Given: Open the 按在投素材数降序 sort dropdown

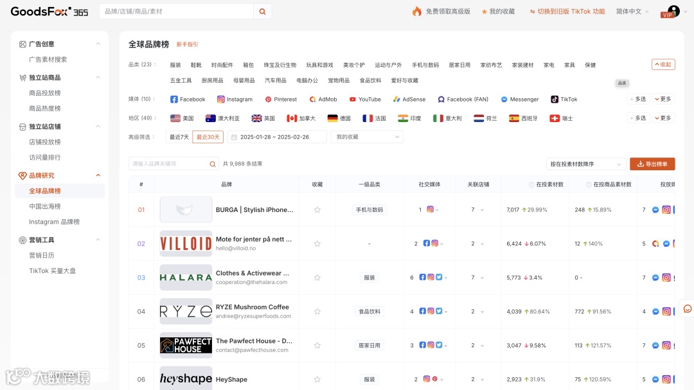Looking at the screenshot, I should [585, 164].
